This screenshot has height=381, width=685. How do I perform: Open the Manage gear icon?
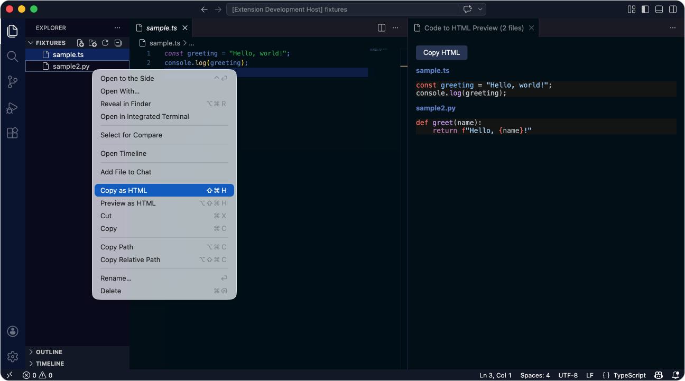coord(13,357)
